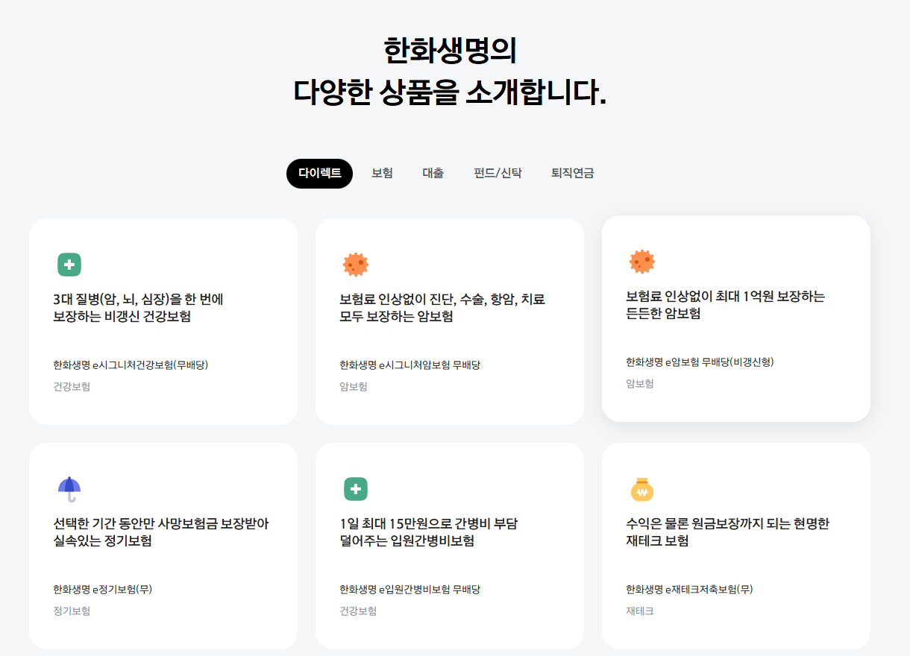
Task: Click 정기보험 category label
Action: (72, 611)
